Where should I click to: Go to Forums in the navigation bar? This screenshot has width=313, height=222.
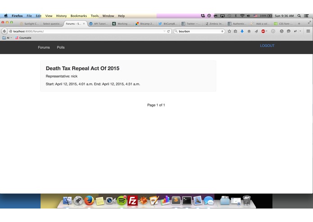(x=44, y=47)
